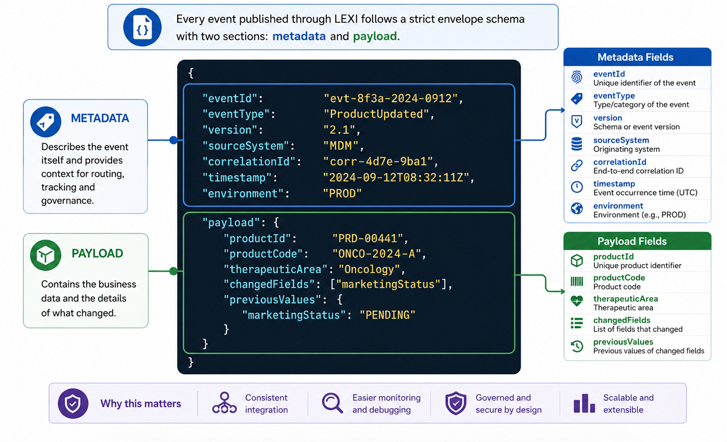Screen dimensions: 727x442
Task: Click the "Why this matters" label
Action: [x=141, y=404]
